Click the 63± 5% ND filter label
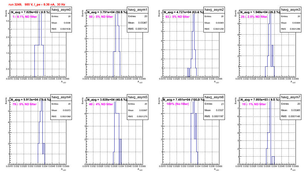 (x=178, y=17)
